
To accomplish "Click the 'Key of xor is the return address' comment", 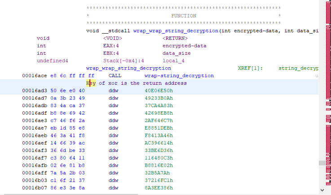I will coord(137,83).
